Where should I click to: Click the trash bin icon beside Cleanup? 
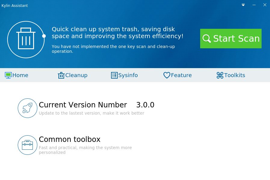(x=61, y=75)
